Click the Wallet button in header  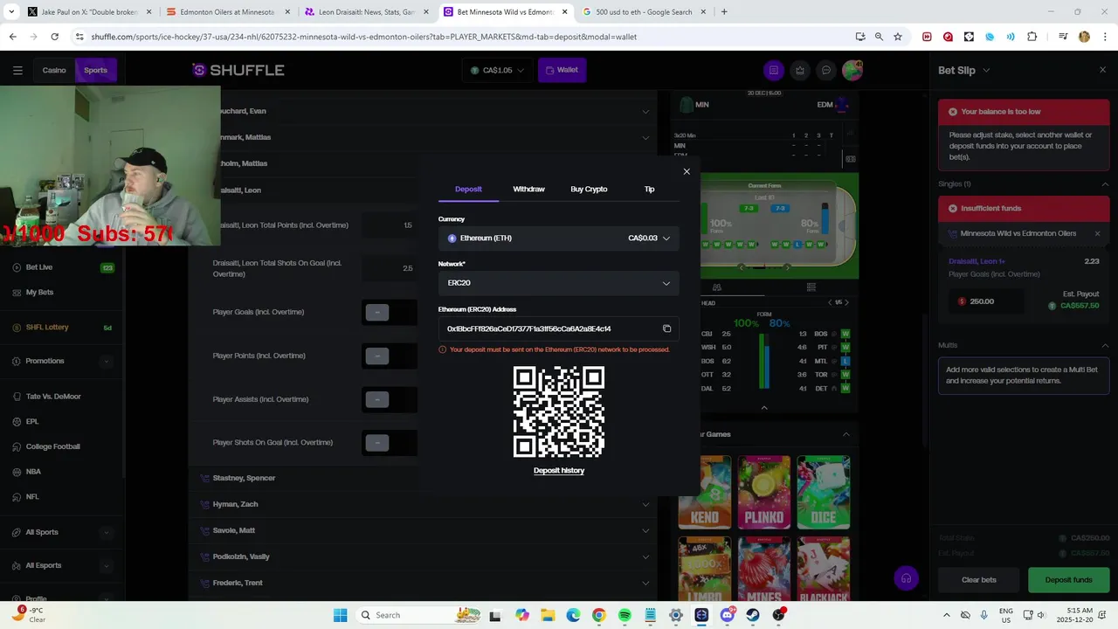(562, 70)
